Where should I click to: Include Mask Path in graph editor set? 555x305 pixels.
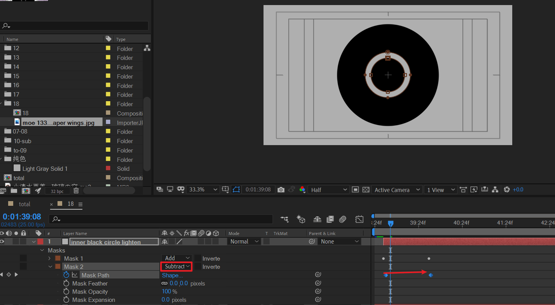point(75,275)
